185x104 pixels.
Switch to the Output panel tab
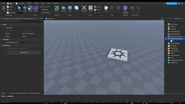coord(3,93)
